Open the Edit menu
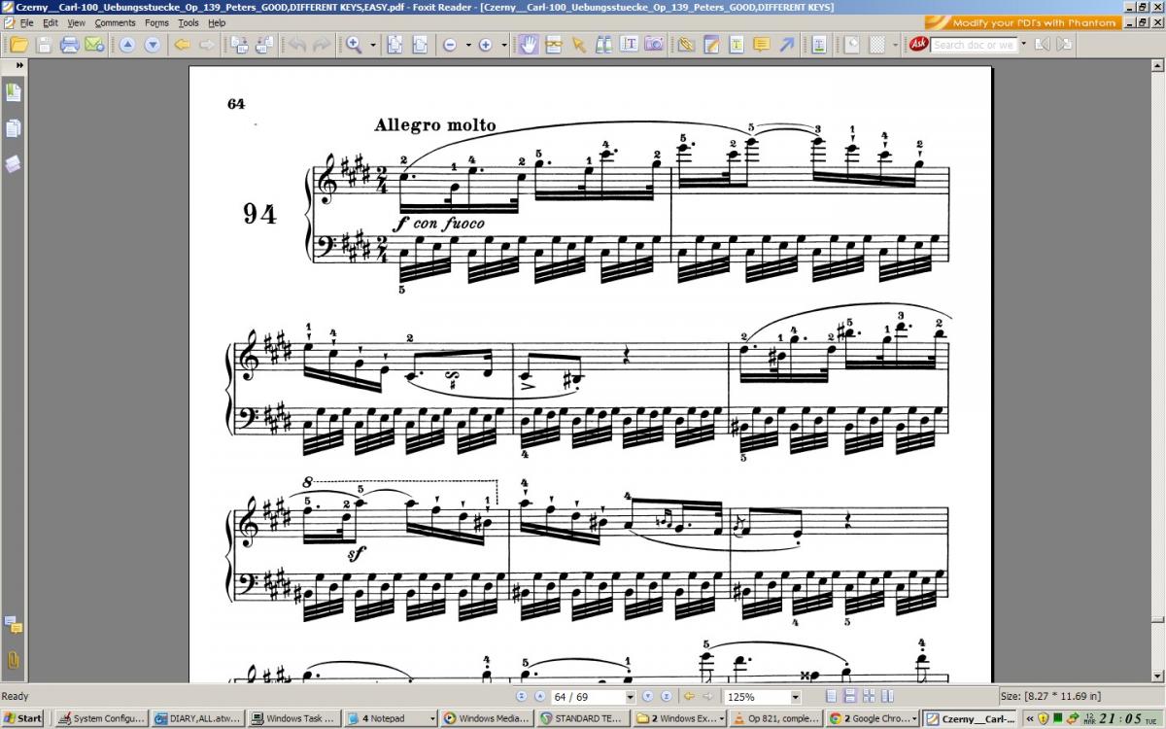Image resolution: width=1166 pixels, height=729 pixels. [x=50, y=22]
